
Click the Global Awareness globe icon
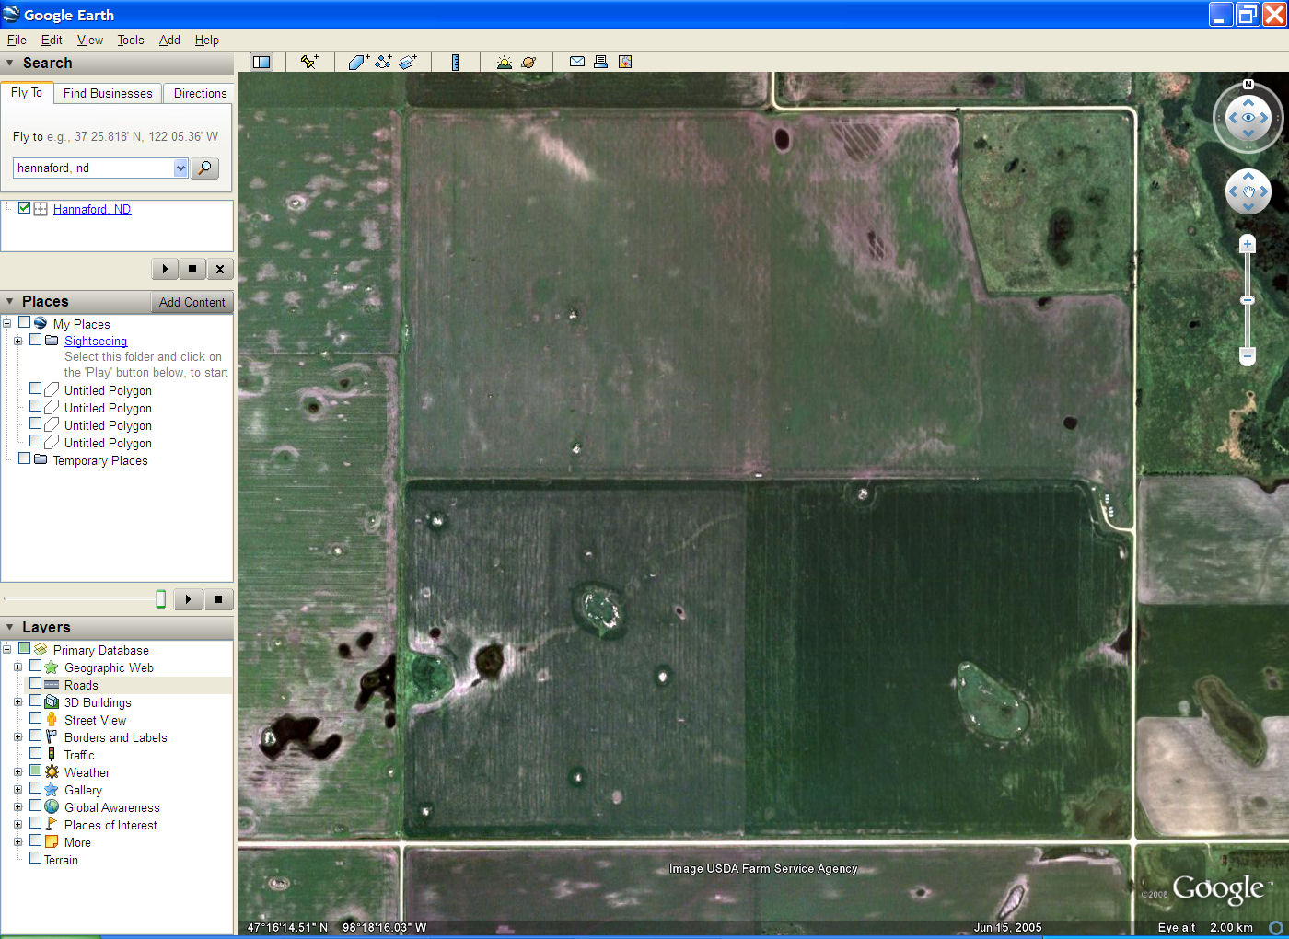[x=52, y=806]
